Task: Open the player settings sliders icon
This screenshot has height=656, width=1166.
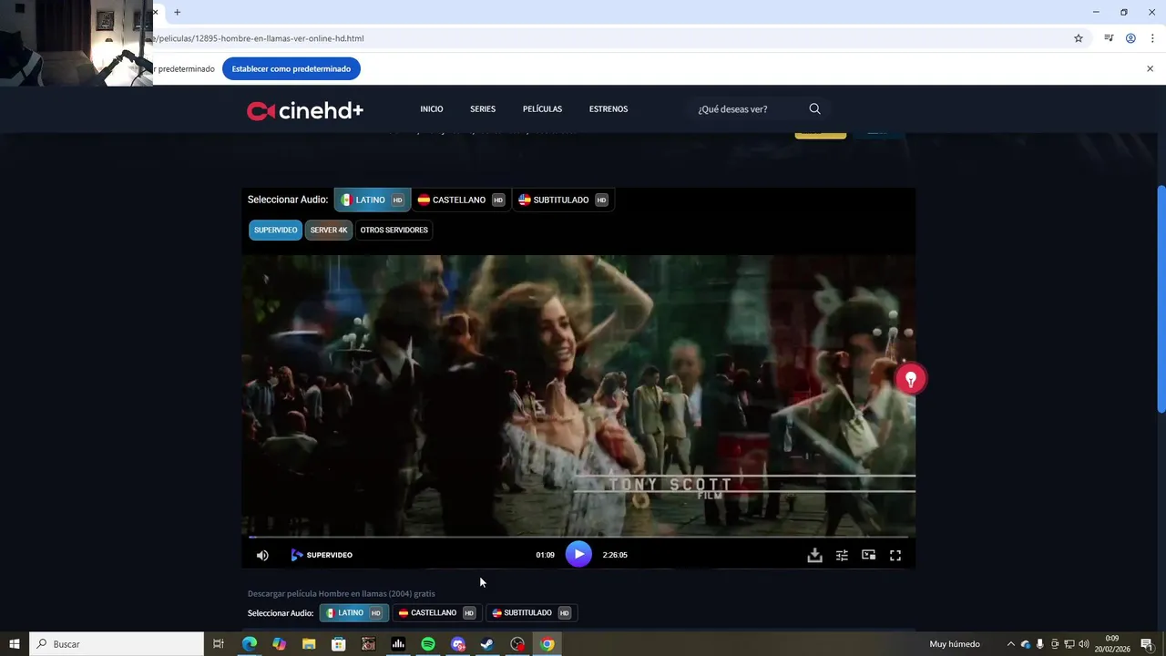Action: coord(842,555)
